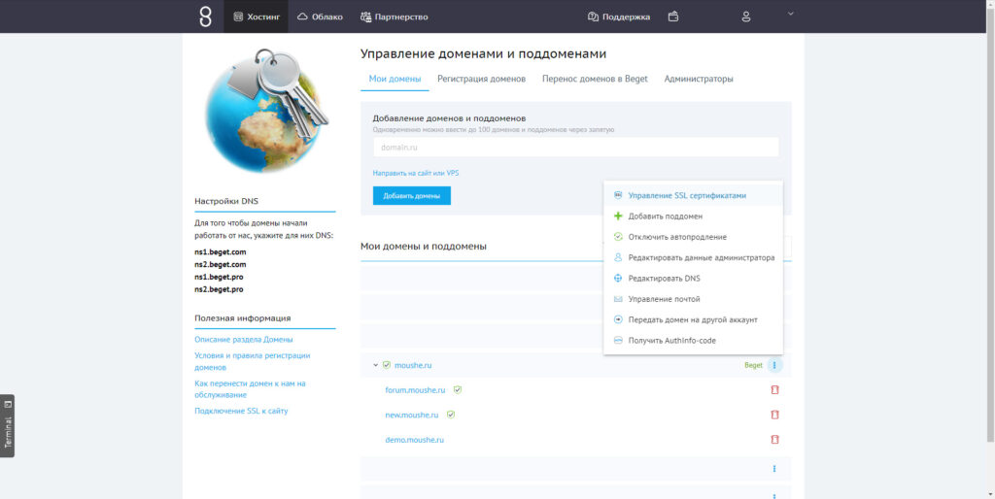Click SSL shield icon next to forum.moushe.ru

(x=458, y=390)
